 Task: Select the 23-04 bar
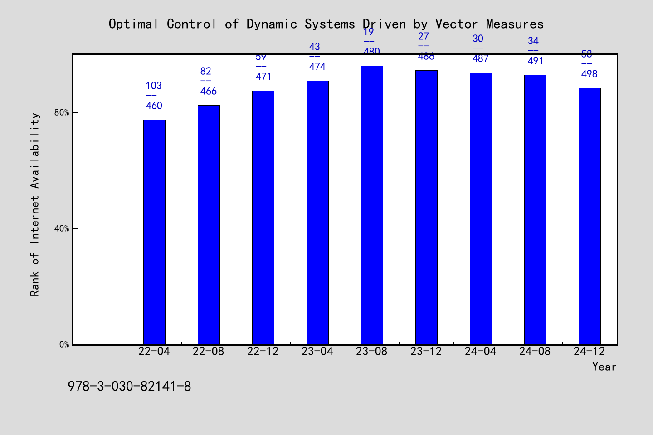pos(317,213)
